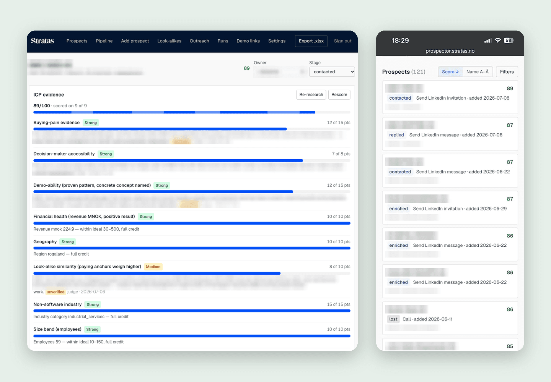551x382 pixels.
Task: Click Medium badge on Look-alike similarity
Action: click(x=153, y=267)
